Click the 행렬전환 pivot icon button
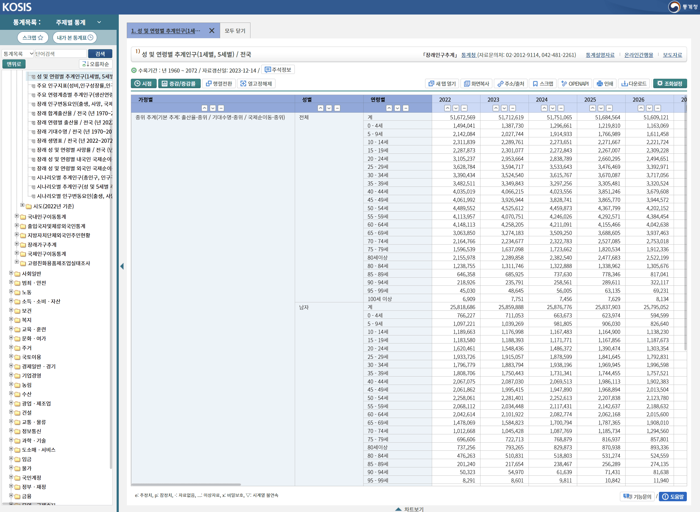Screen dimensions: 700x512 tap(219, 84)
